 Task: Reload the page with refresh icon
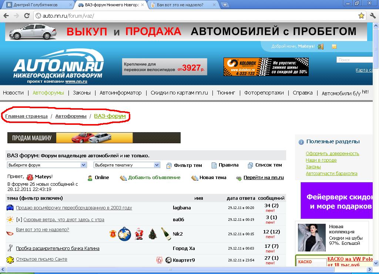pos(27,16)
